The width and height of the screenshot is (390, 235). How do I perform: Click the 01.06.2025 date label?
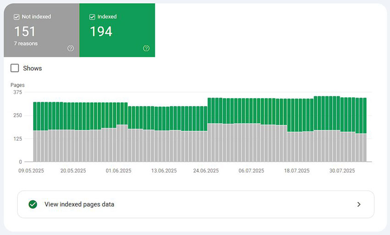(x=118, y=171)
